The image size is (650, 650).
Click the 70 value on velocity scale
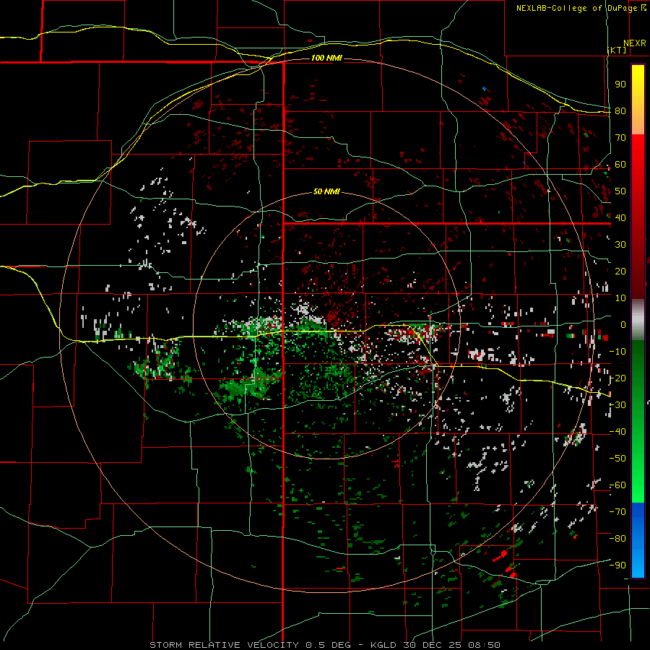(x=620, y=138)
